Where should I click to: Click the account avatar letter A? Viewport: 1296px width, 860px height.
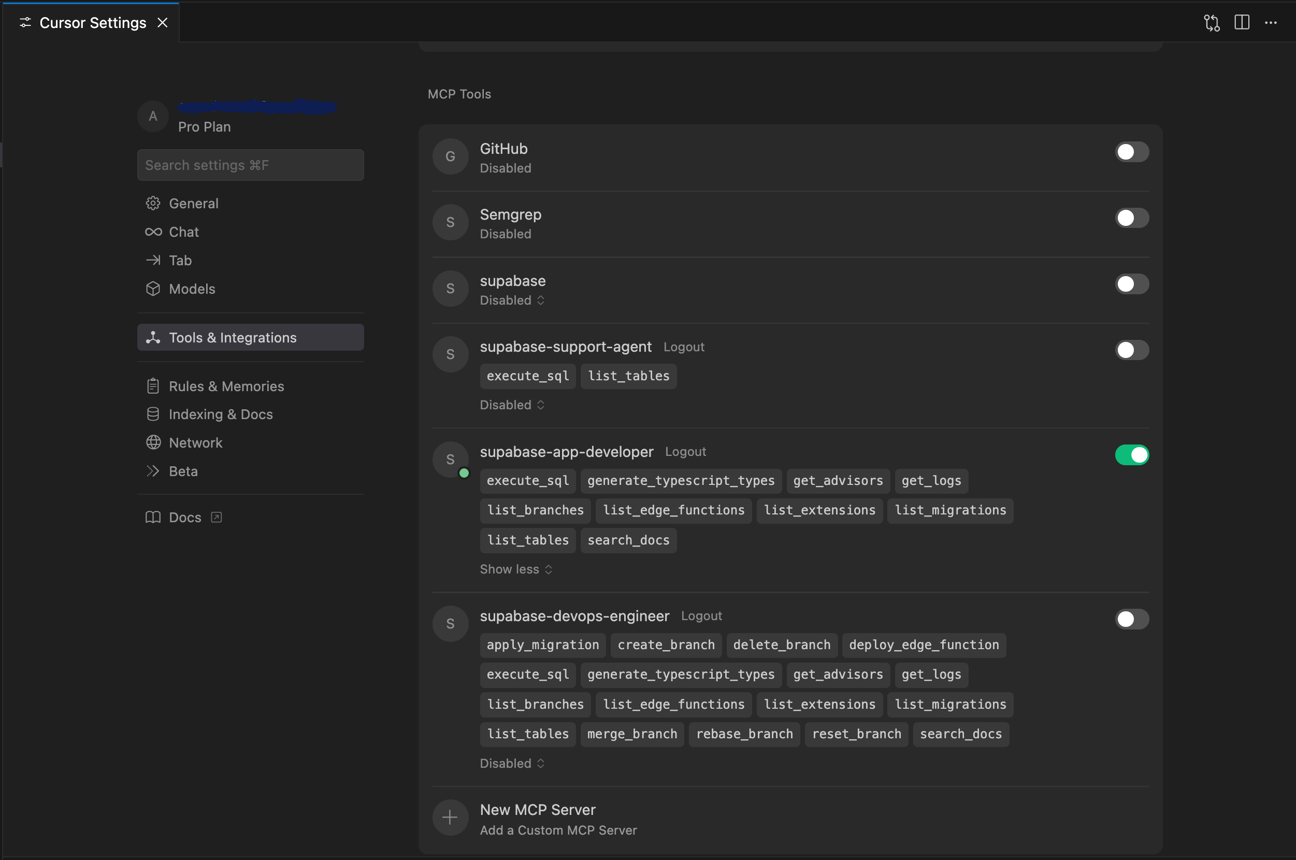(x=152, y=116)
